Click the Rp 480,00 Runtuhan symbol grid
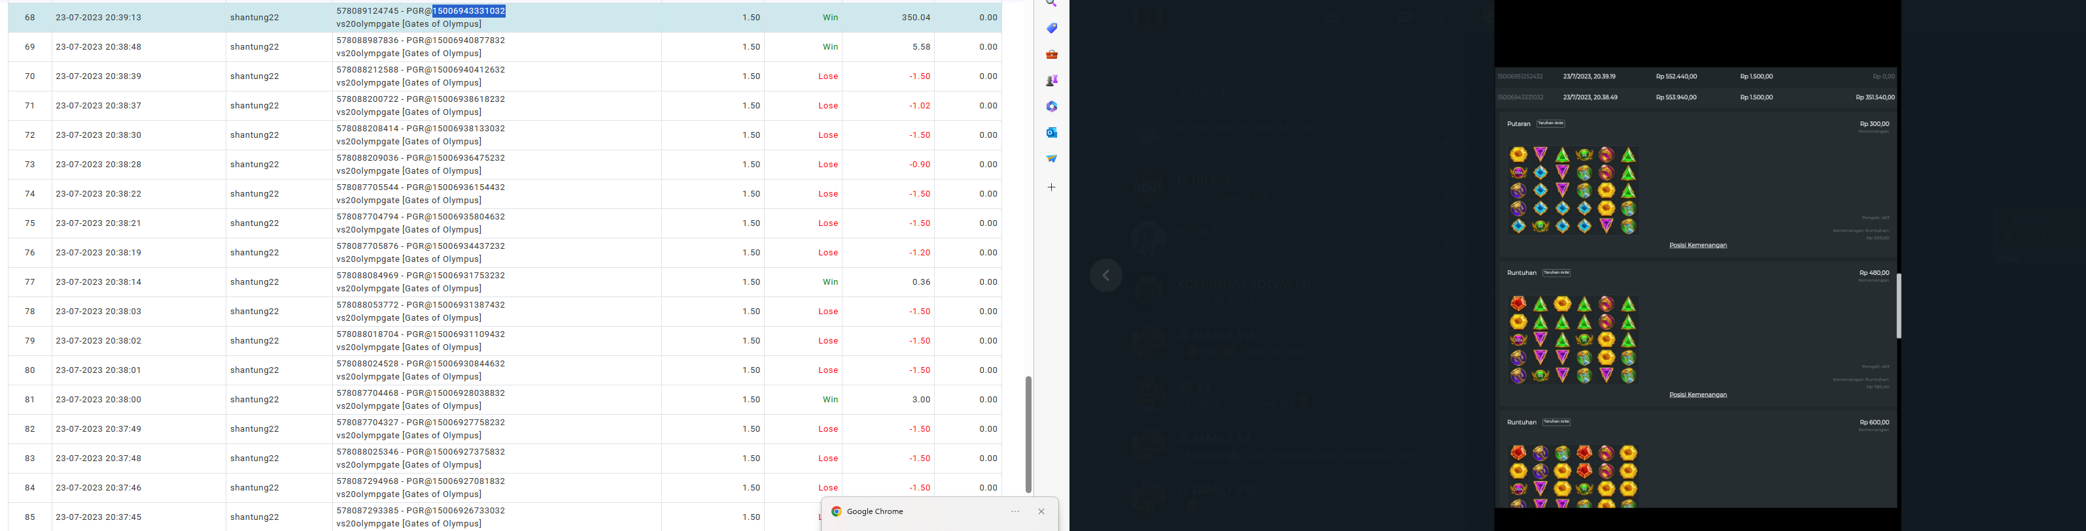Viewport: 2086px width, 531px height. (x=1573, y=340)
